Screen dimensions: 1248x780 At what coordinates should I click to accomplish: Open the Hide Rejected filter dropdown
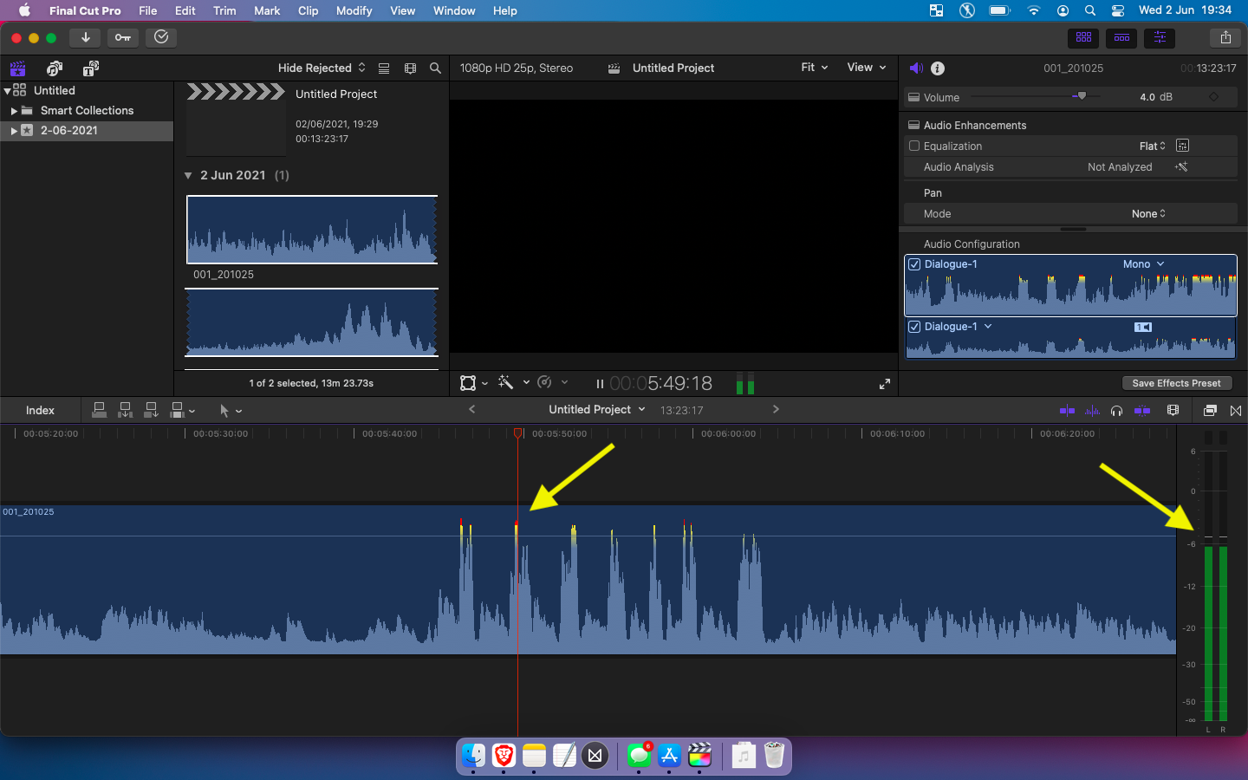pos(321,68)
